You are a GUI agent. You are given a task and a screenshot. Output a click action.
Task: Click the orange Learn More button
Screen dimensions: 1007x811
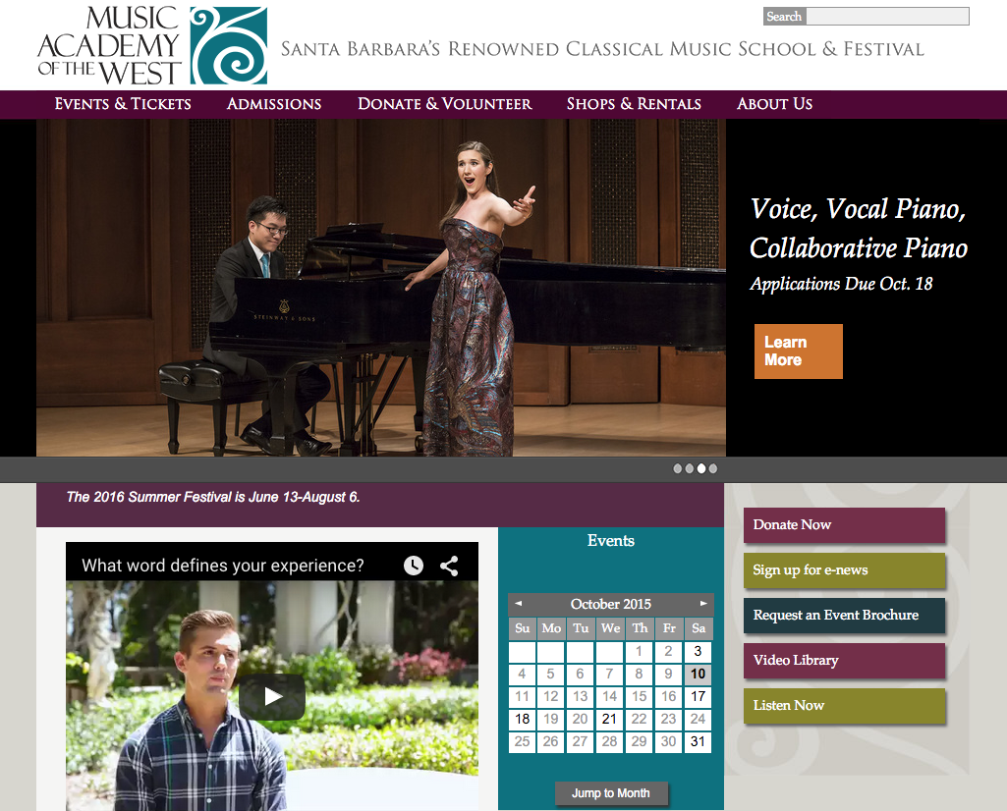coord(799,351)
